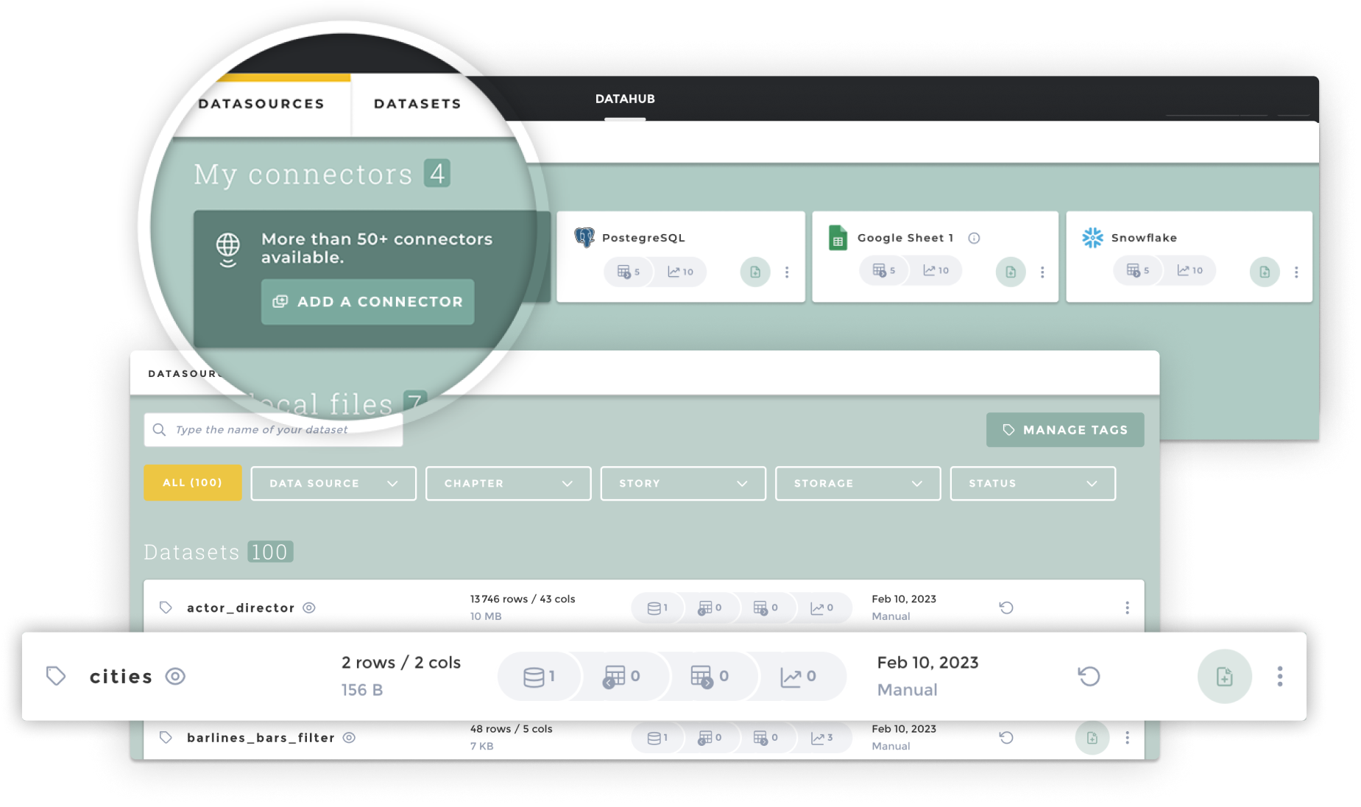This screenshot has height=807, width=1361.
Task: Toggle visibility eye on barlines_bars_filter
Action: (350, 737)
